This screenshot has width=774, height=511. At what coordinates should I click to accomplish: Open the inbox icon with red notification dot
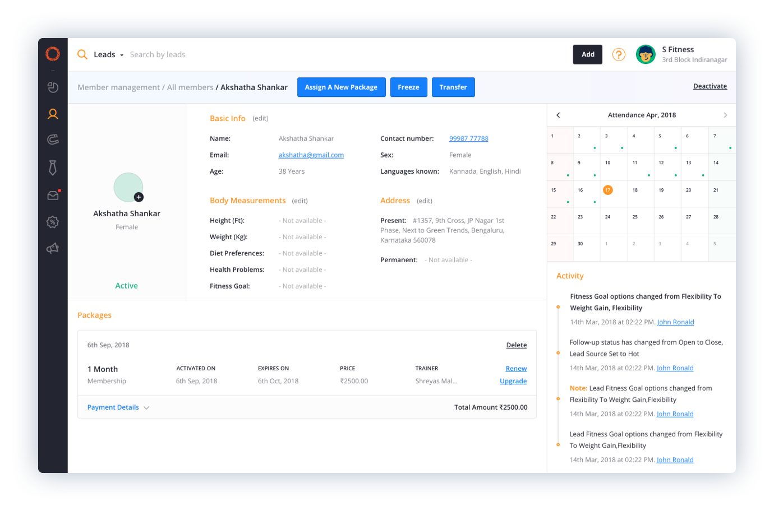pos(53,196)
